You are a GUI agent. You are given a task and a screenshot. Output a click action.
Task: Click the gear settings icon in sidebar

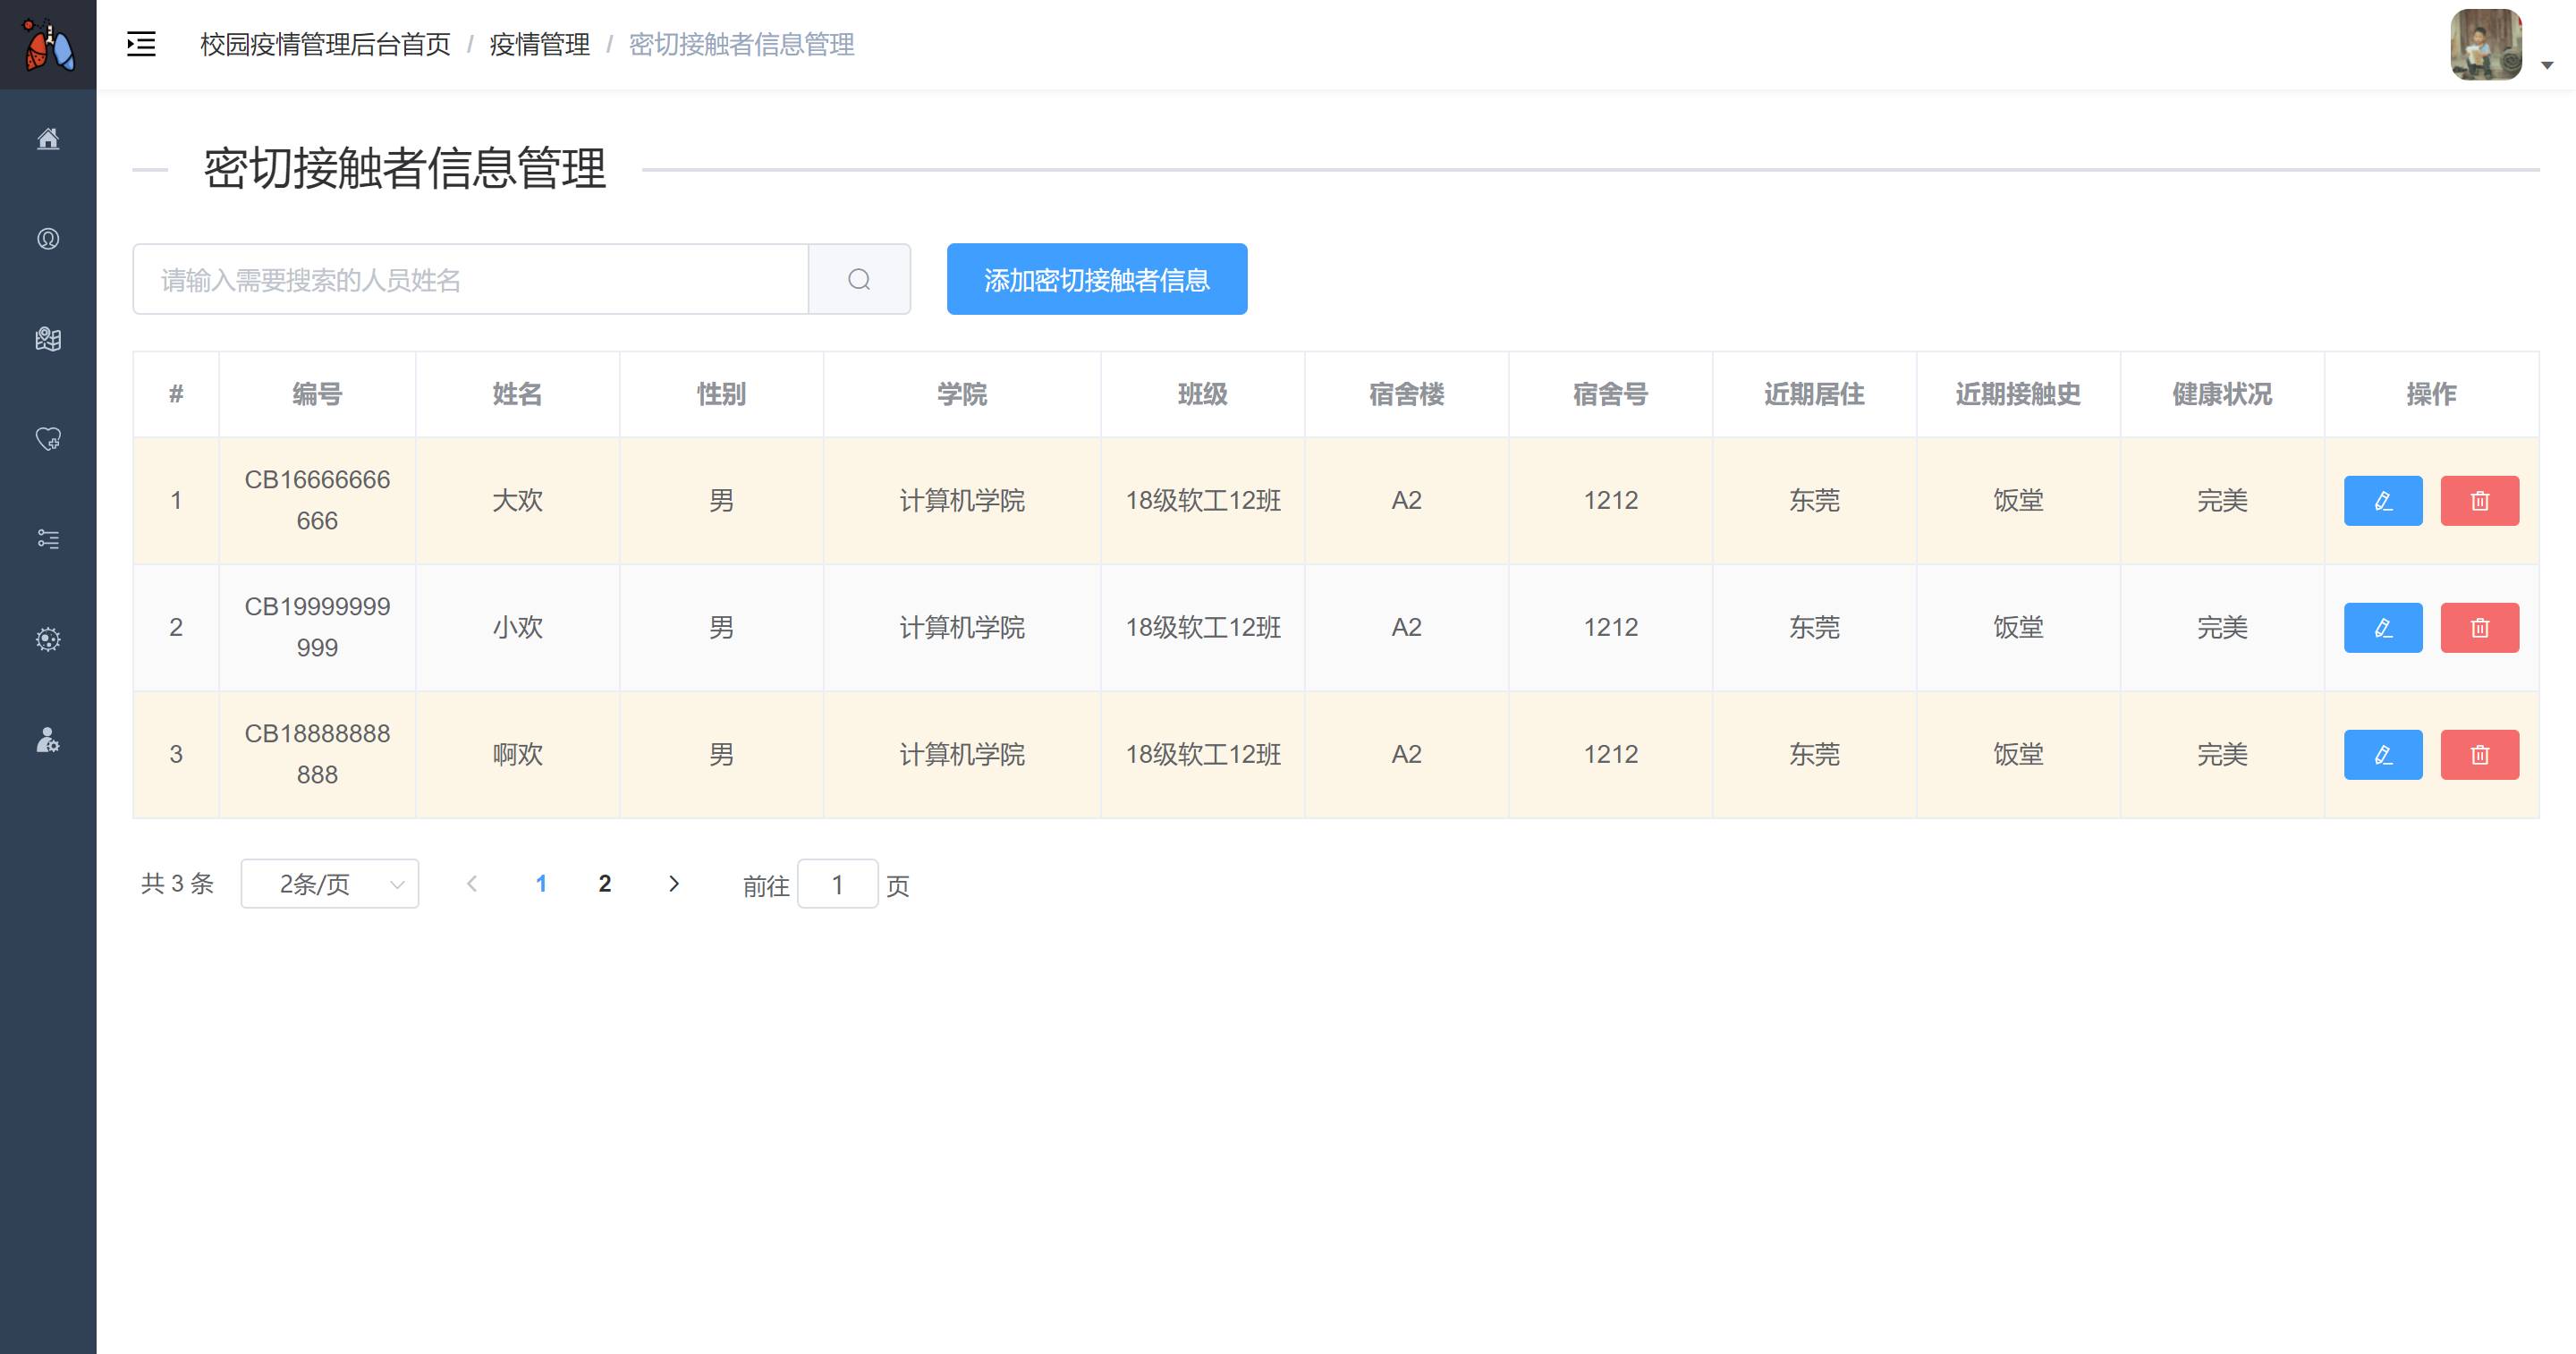coord(48,639)
